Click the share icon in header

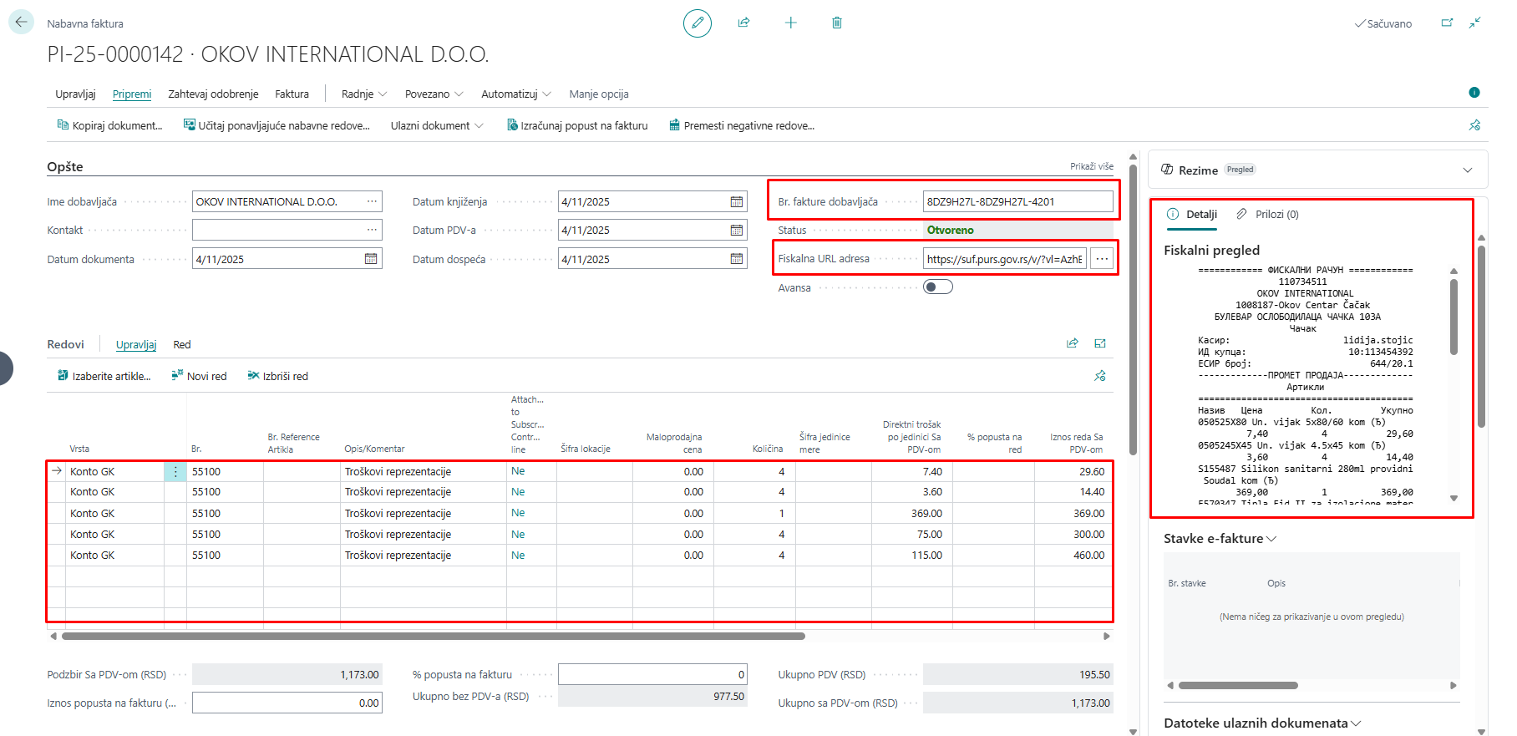pos(743,23)
